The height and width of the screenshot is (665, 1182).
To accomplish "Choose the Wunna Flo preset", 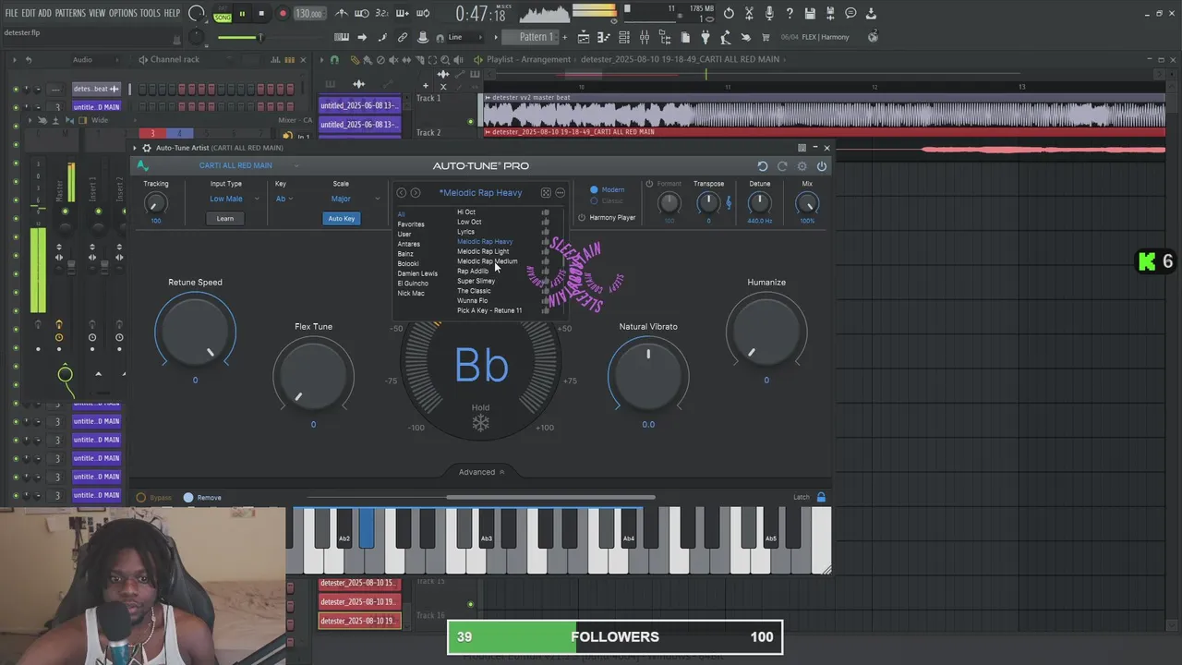I will pos(472,300).
